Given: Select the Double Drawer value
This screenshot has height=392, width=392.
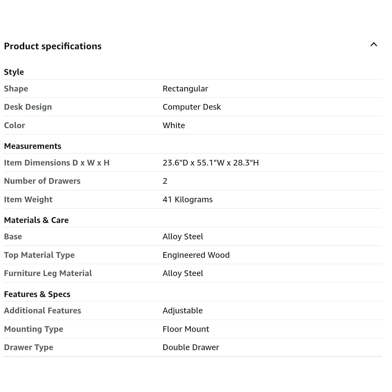Looking at the screenshot, I should pos(191,347).
